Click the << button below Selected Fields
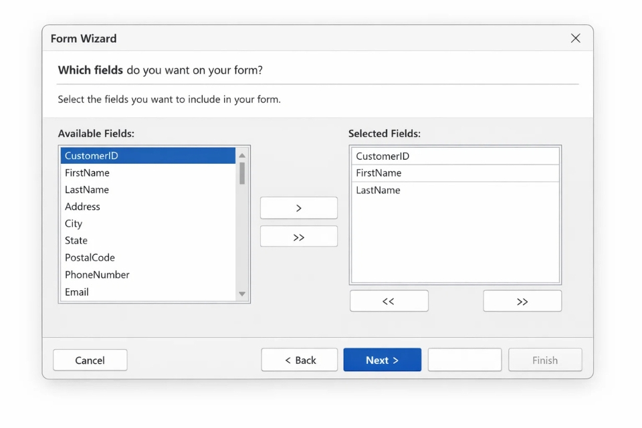The image size is (642, 428). (389, 301)
